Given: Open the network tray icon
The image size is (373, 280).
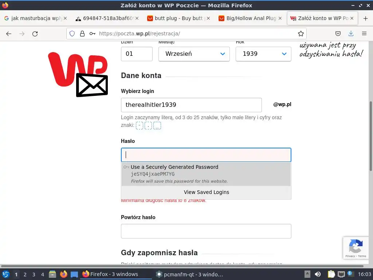Looking at the screenshot, I should pos(341,274).
